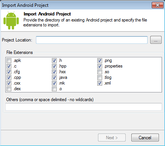Click the Others comma or space delimited label
The image size is (165, 146).
coord(50,100)
